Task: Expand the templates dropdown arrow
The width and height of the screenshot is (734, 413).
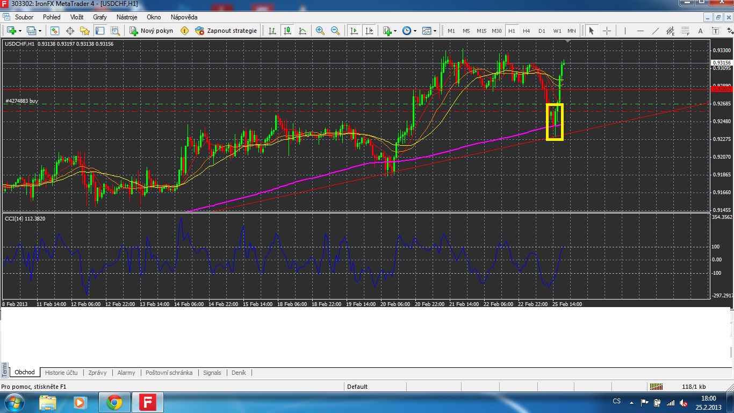Action: pos(435,31)
